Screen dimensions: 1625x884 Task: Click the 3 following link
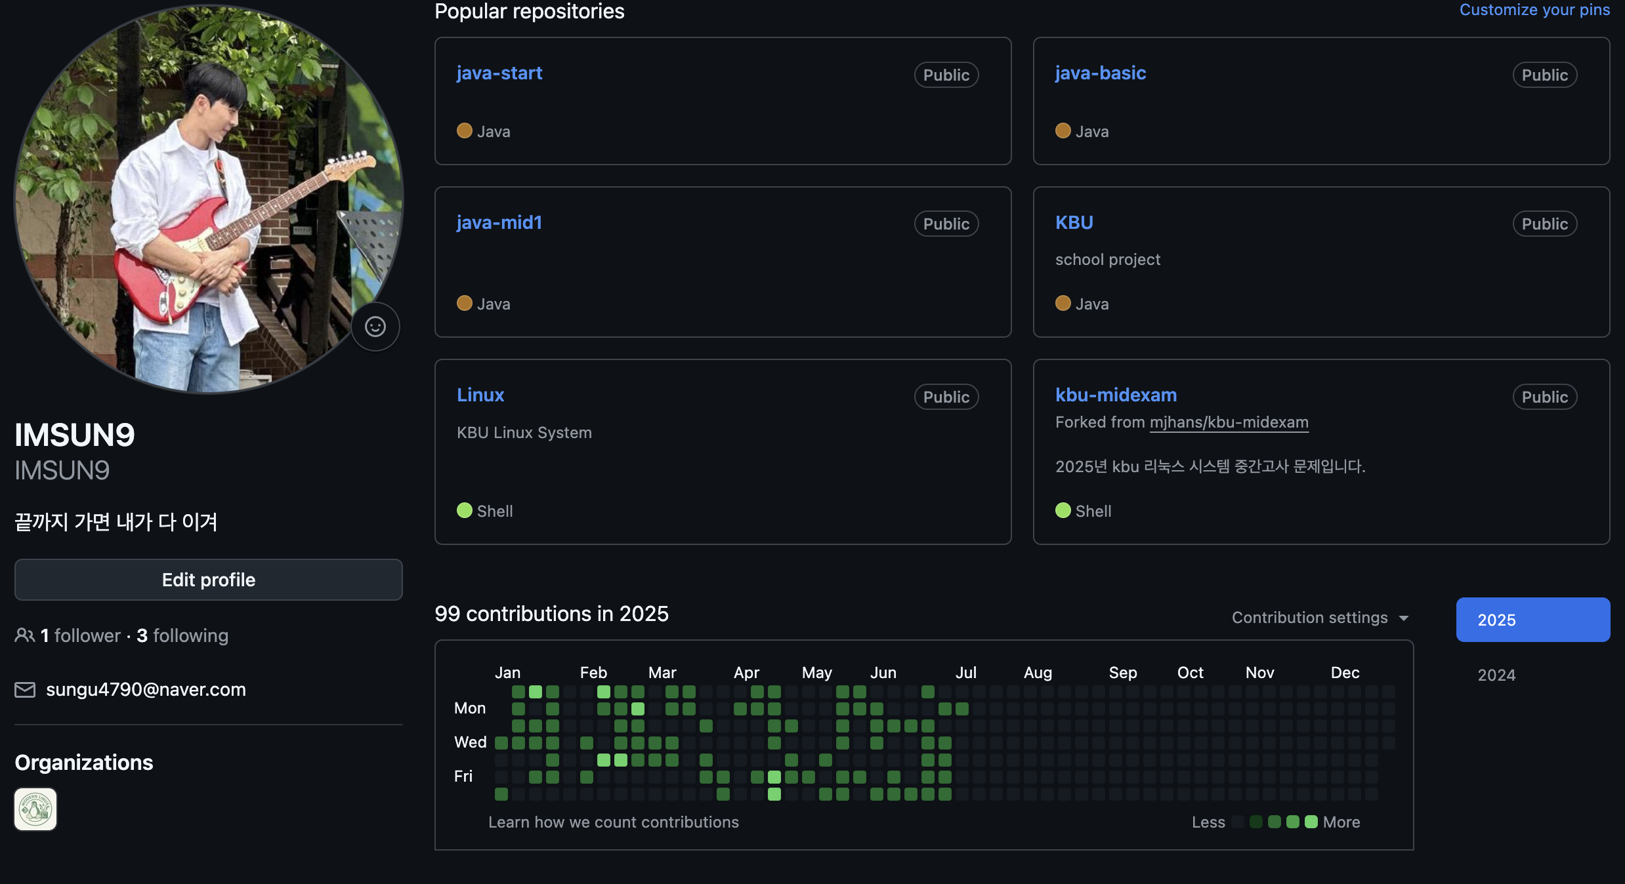(x=182, y=635)
